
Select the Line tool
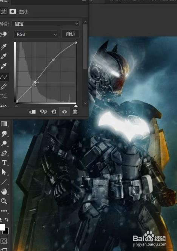click(x=4, y=182)
